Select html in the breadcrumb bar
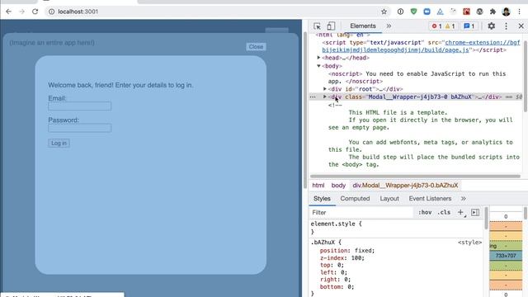The height and width of the screenshot is (297, 528). 318,185
